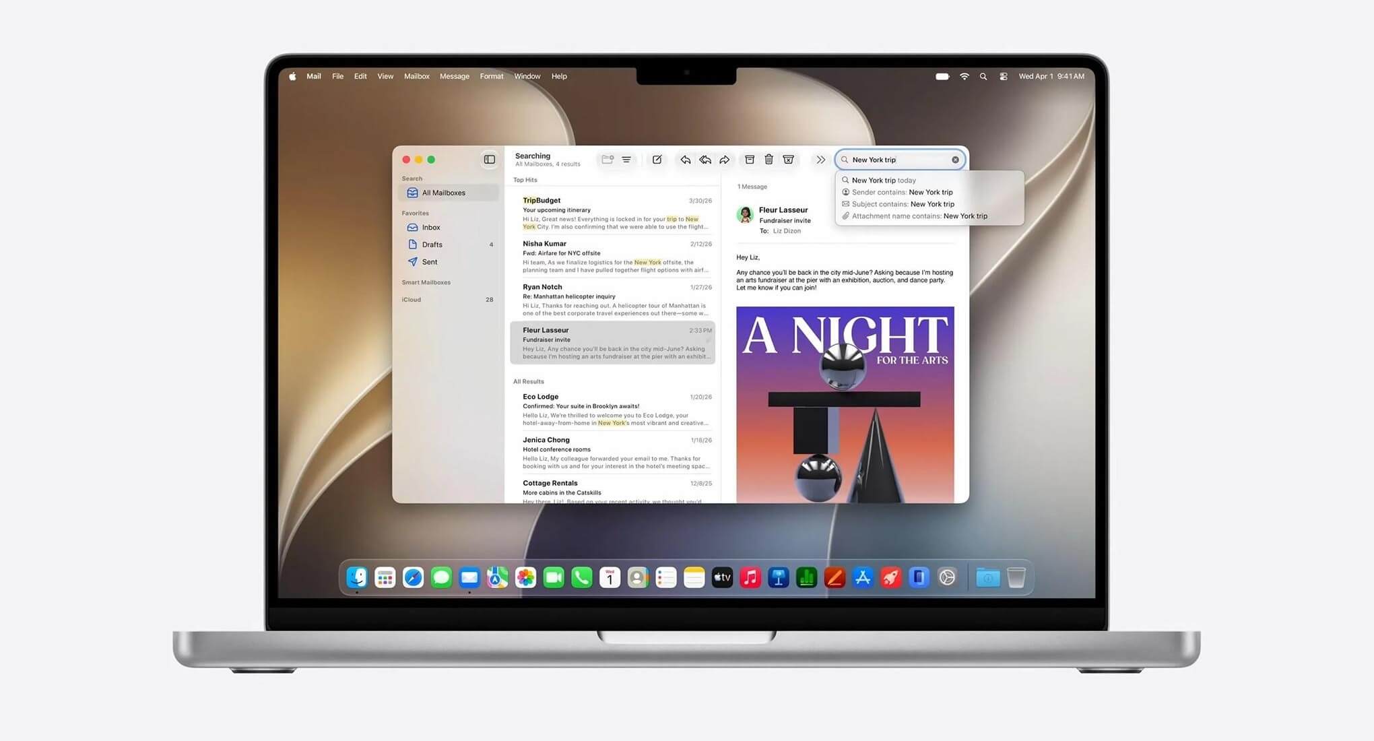
Task: Choose 'Subject contains: New York trip' suggestion
Action: point(929,204)
